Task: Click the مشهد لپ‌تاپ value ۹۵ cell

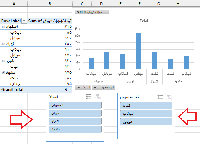Action: click(x=50, y=84)
